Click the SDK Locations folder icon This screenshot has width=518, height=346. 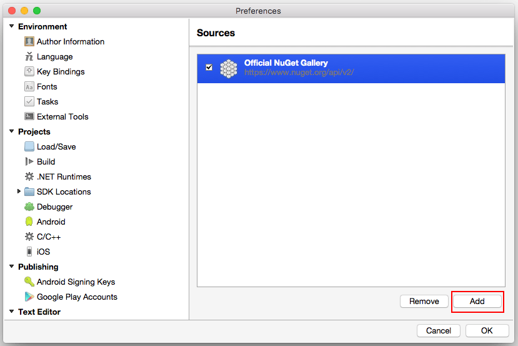29,191
